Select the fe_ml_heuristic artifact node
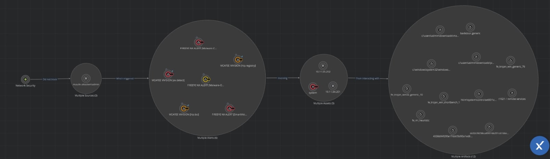This screenshot has height=159, width=550. pos(420,115)
